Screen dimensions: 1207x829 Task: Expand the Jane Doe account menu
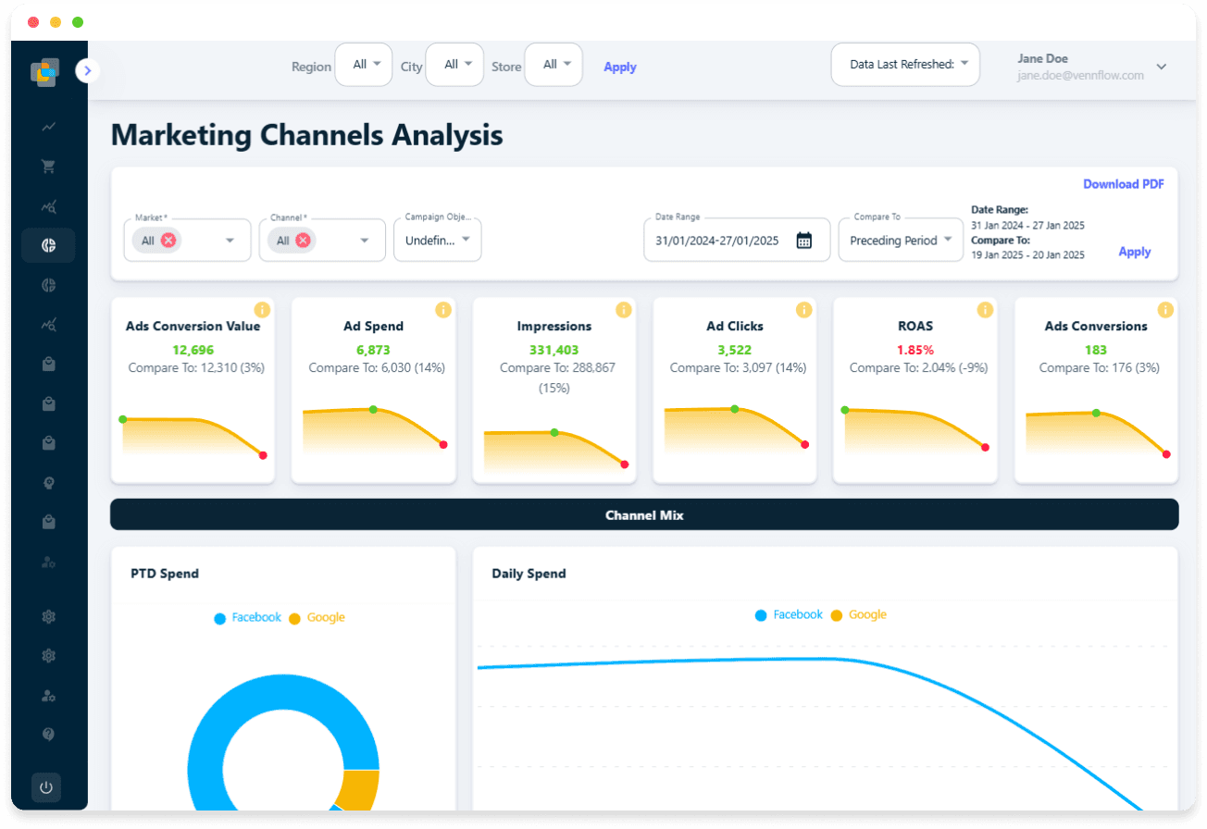pos(1162,67)
